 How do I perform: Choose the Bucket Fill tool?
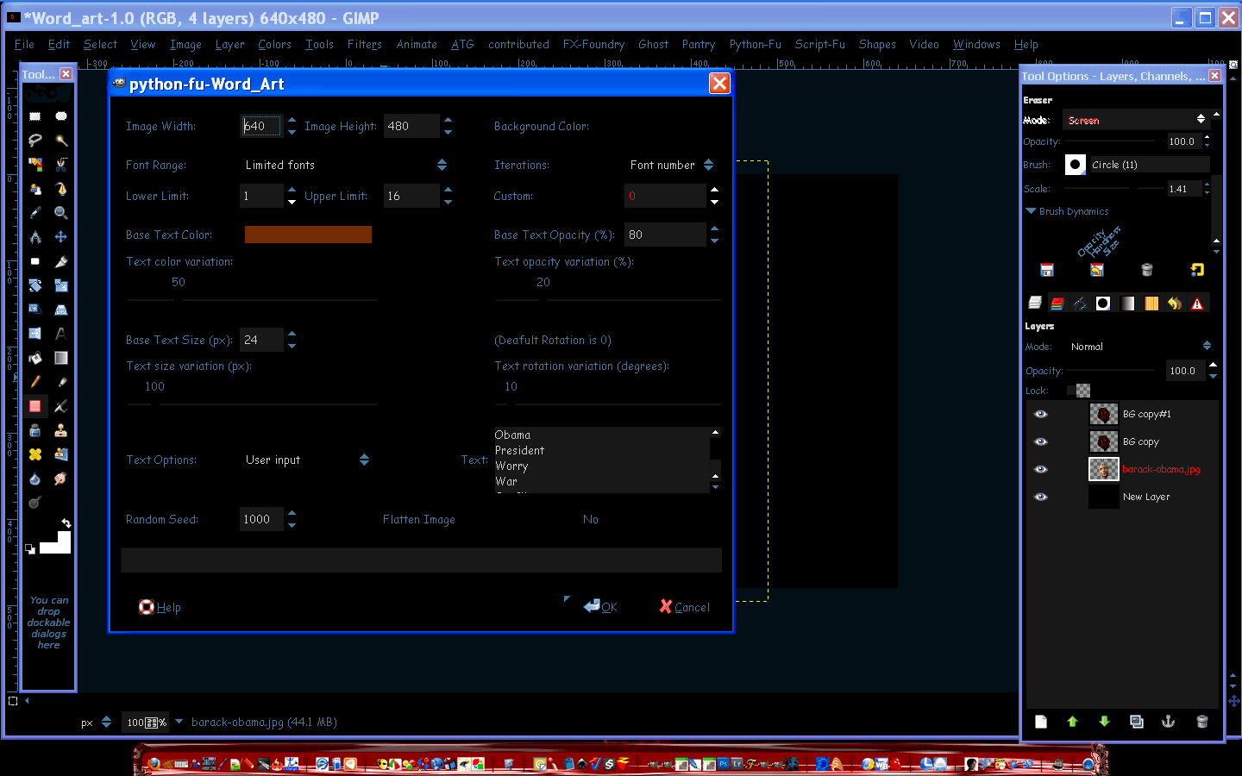coord(35,357)
